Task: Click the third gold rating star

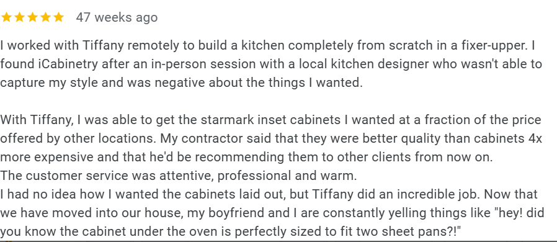Action: pyautogui.click(x=32, y=17)
